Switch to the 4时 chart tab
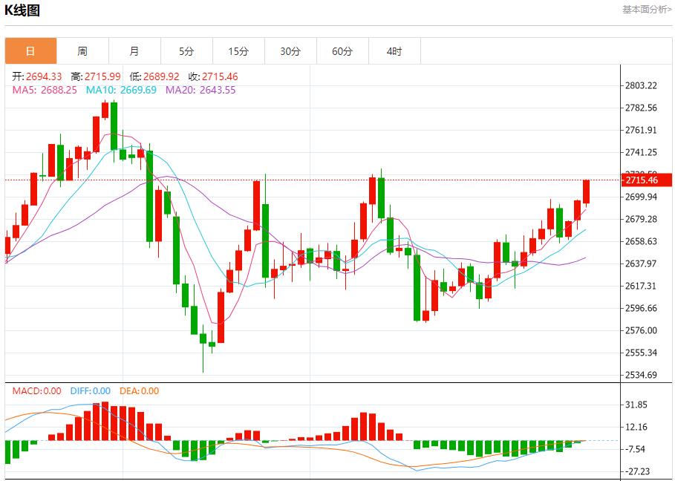The width and height of the screenshot is (675, 481). point(394,51)
